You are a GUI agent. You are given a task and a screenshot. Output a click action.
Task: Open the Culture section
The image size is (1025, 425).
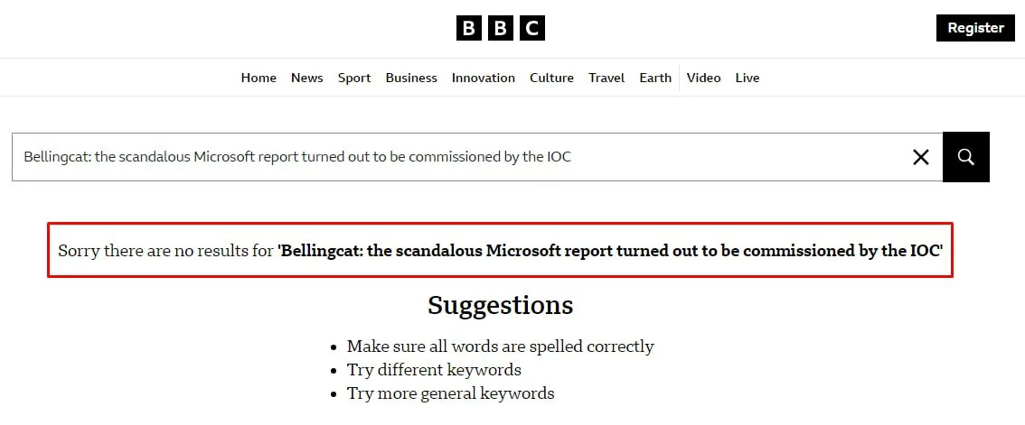551,78
